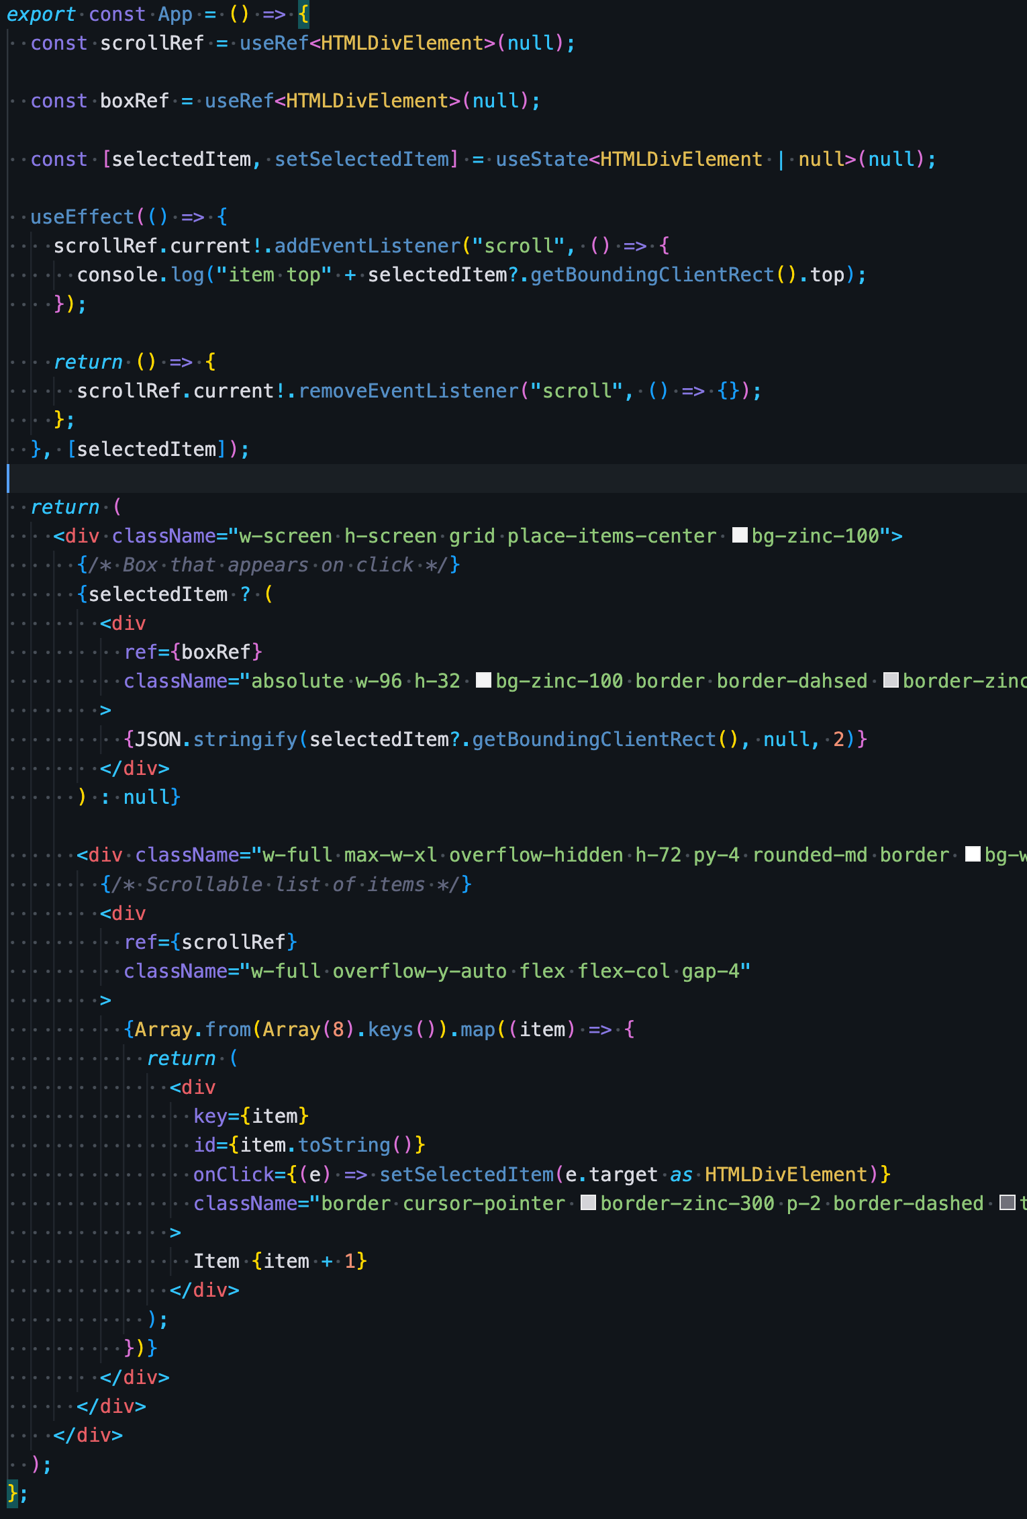Image resolution: width=1027 pixels, height=1519 pixels.
Task: Click the stringify method on JSON
Action: click(x=245, y=739)
